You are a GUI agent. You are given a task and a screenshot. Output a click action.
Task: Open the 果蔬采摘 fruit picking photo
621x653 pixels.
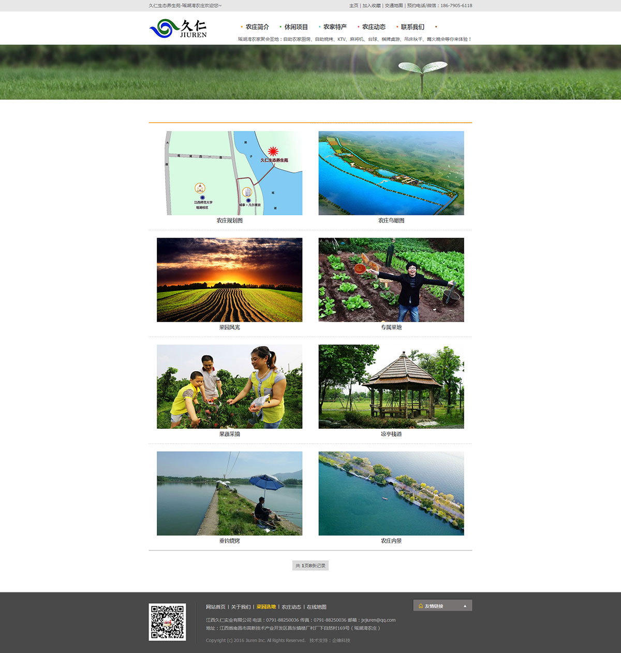coord(229,386)
